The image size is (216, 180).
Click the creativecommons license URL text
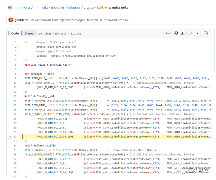pyautogui.click(x=84, y=56)
